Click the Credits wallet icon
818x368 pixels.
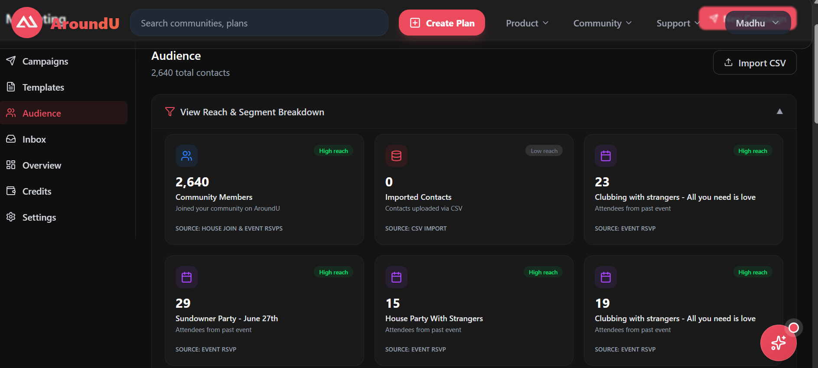[11, 191]
